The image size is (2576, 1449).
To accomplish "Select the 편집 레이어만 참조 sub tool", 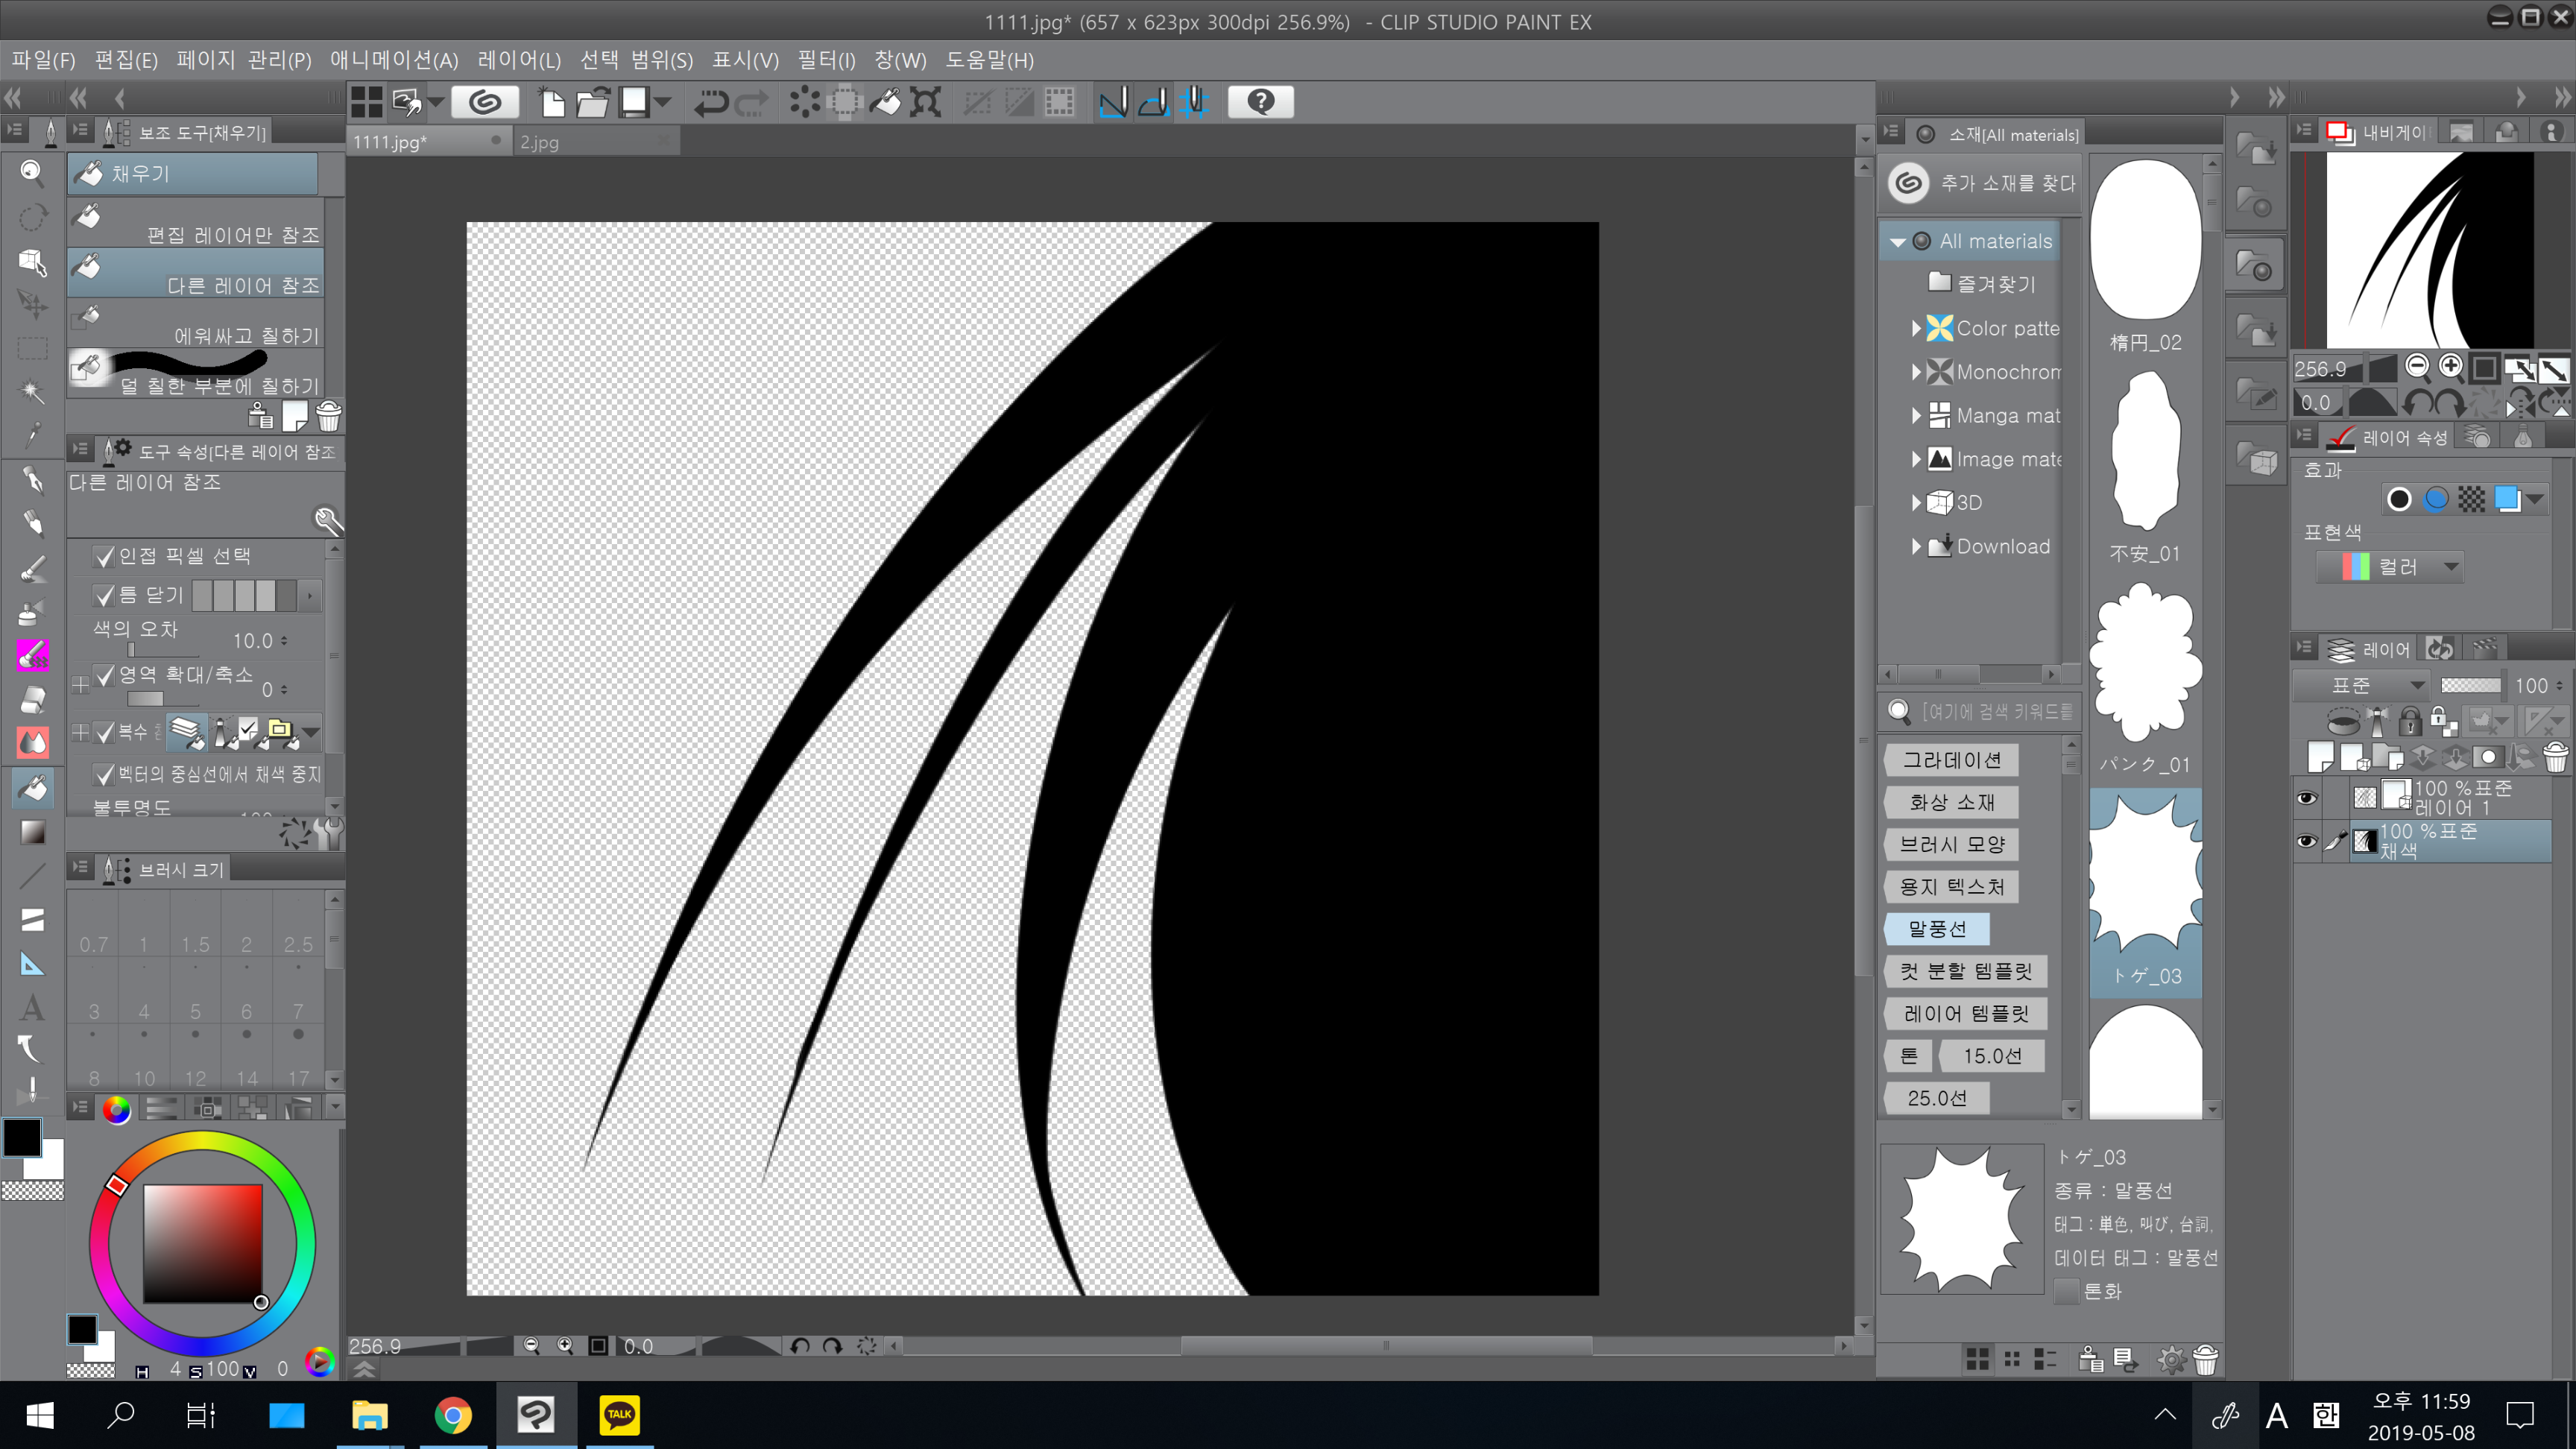I will pyautogui.click(x=195, y=223).
